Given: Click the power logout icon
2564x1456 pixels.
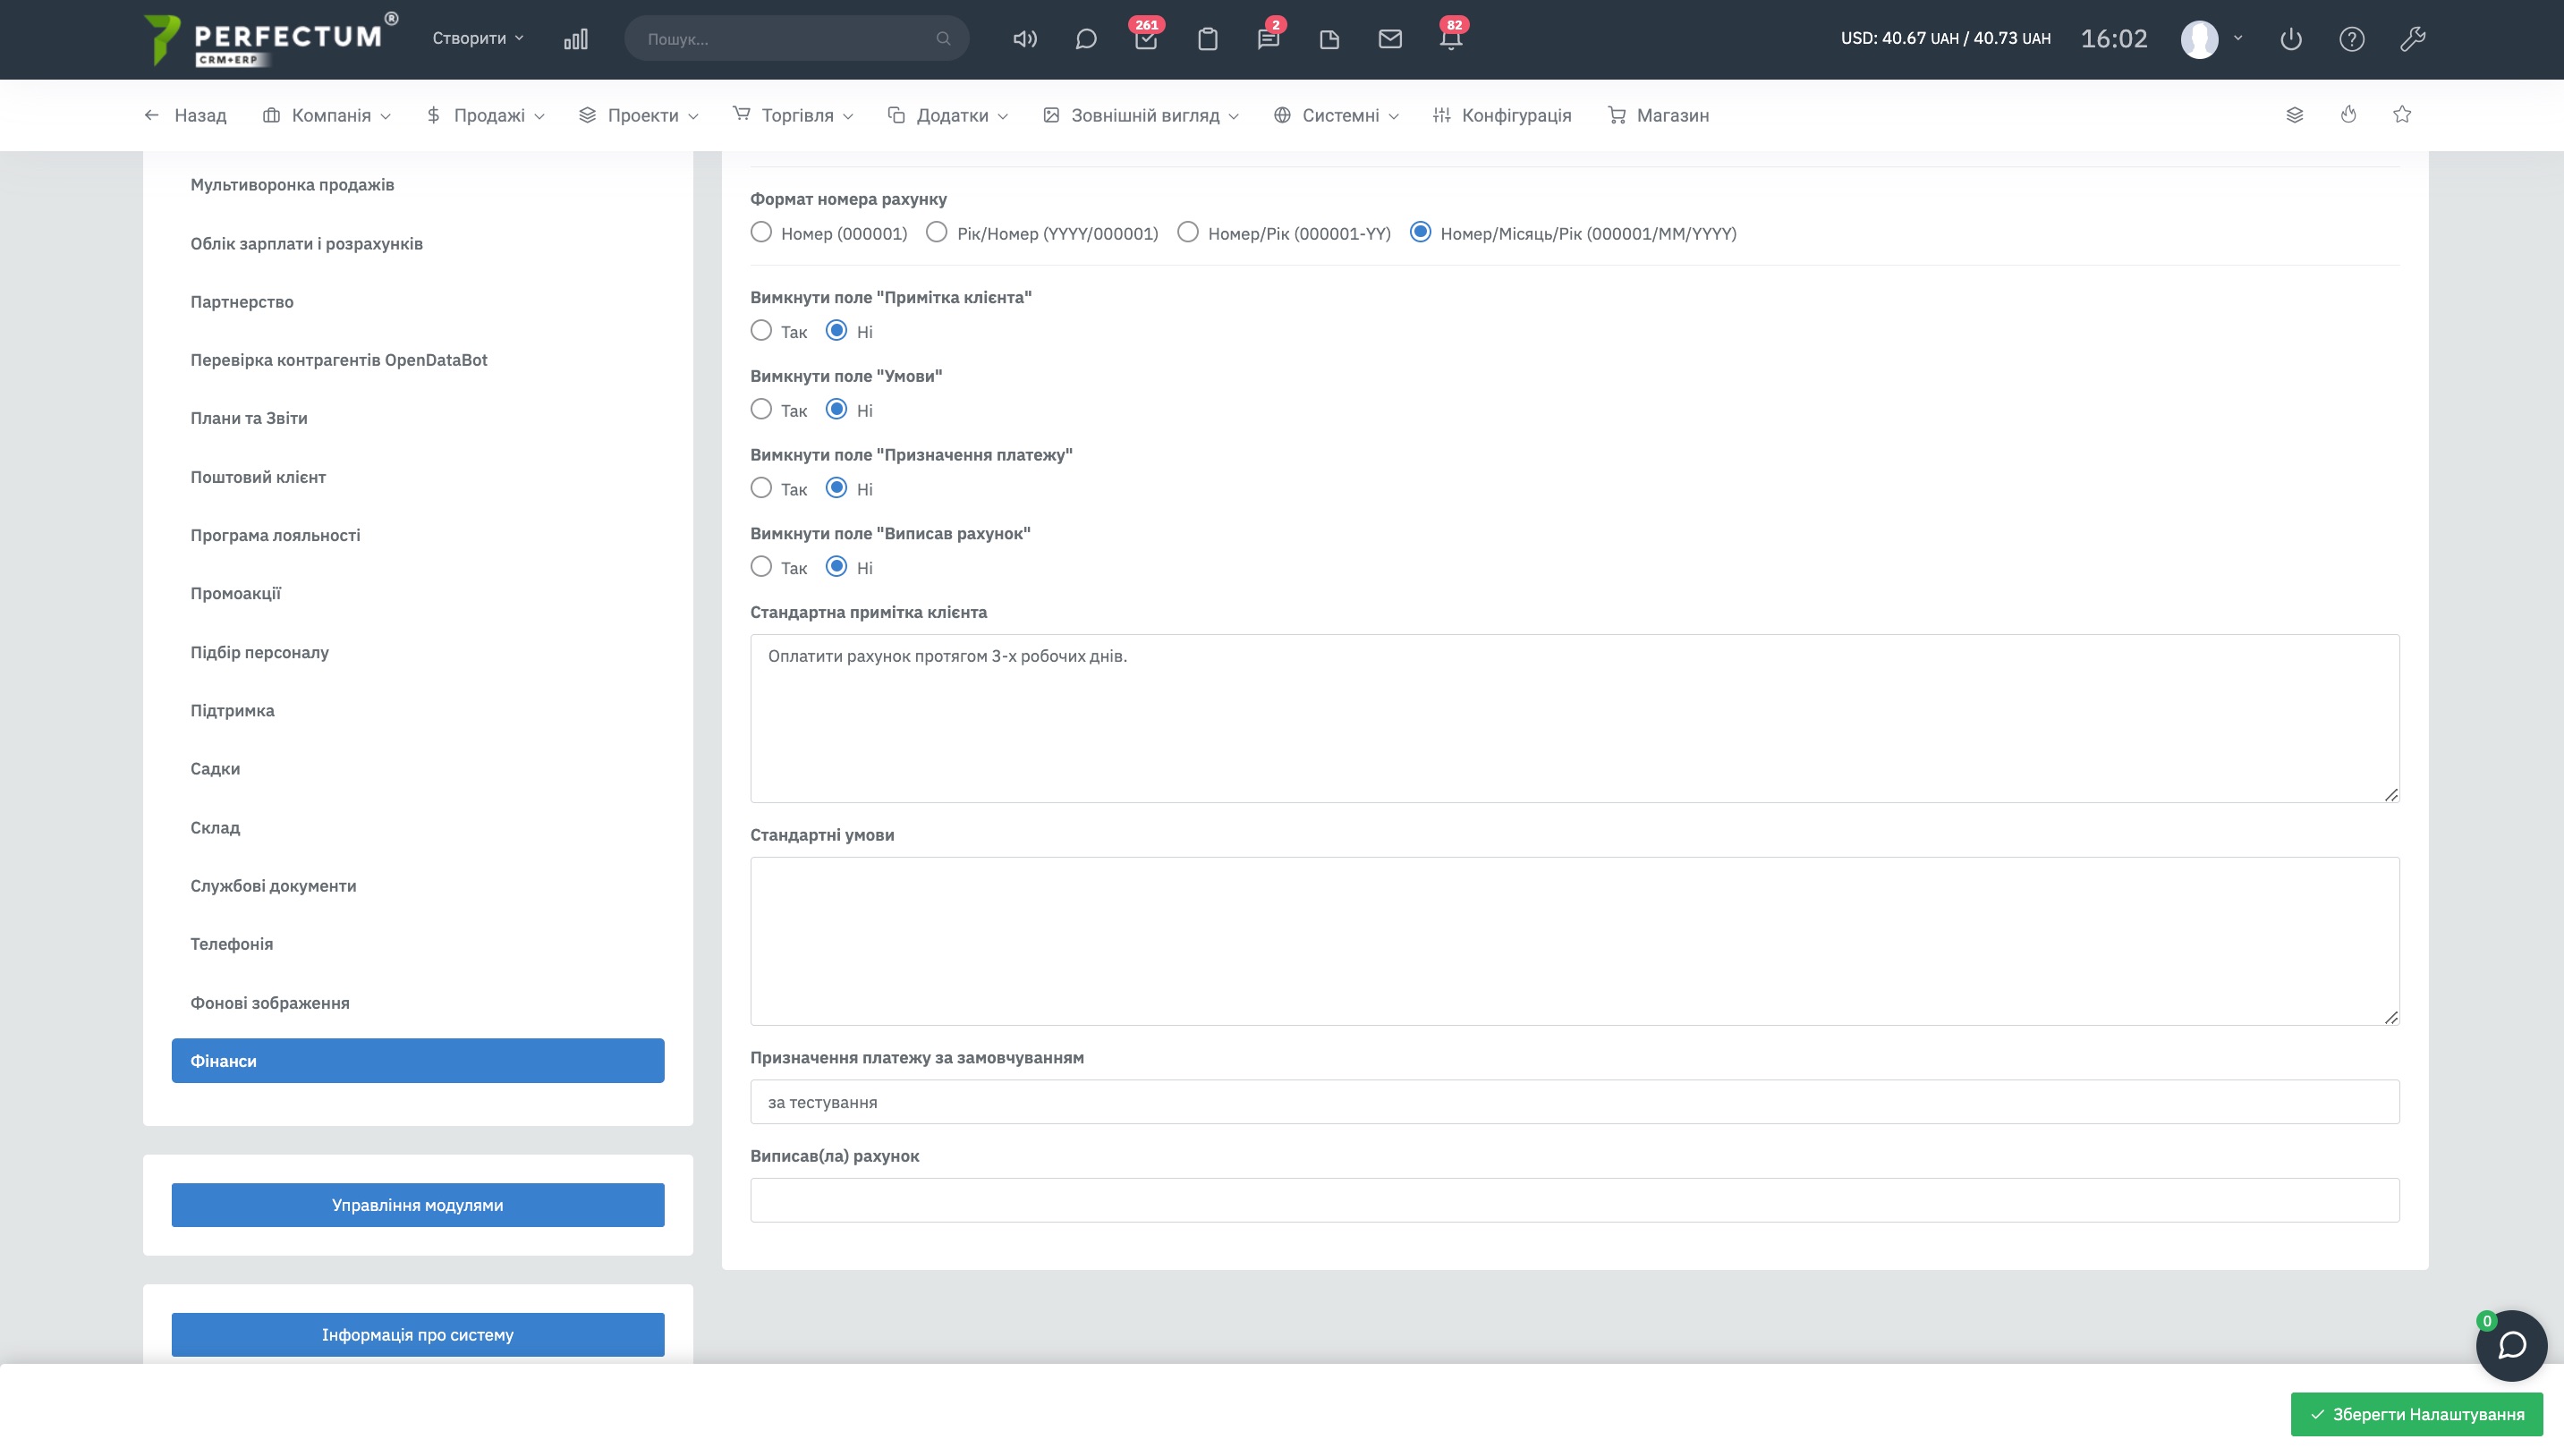Looking at the screenshot, I should (x=2291, y=39).
